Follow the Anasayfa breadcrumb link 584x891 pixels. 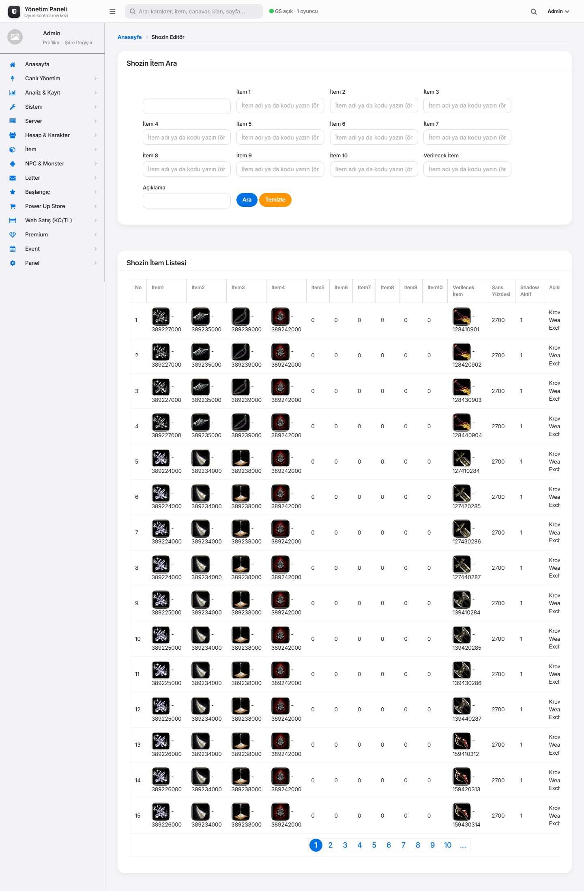coord(130,37)
